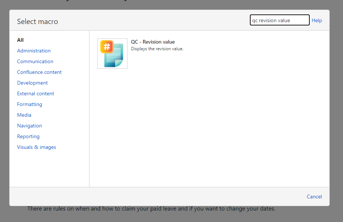The width and height of the screenshot is (343, 222).
Task: Select the All macro category
Action: (20, 40)
